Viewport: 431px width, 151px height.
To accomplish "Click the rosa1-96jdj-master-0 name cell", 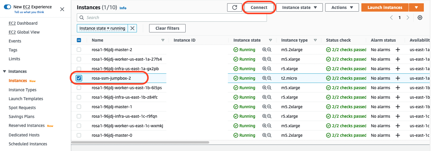I will 112,135.
